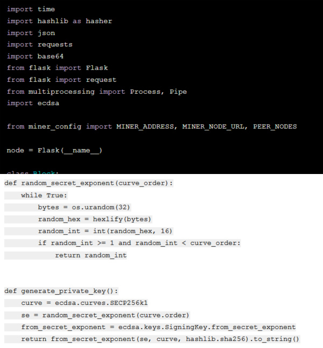This screenshot has width=323, height=348.
Task: Click 'from flask import request' line
Action: pos(62,80)
